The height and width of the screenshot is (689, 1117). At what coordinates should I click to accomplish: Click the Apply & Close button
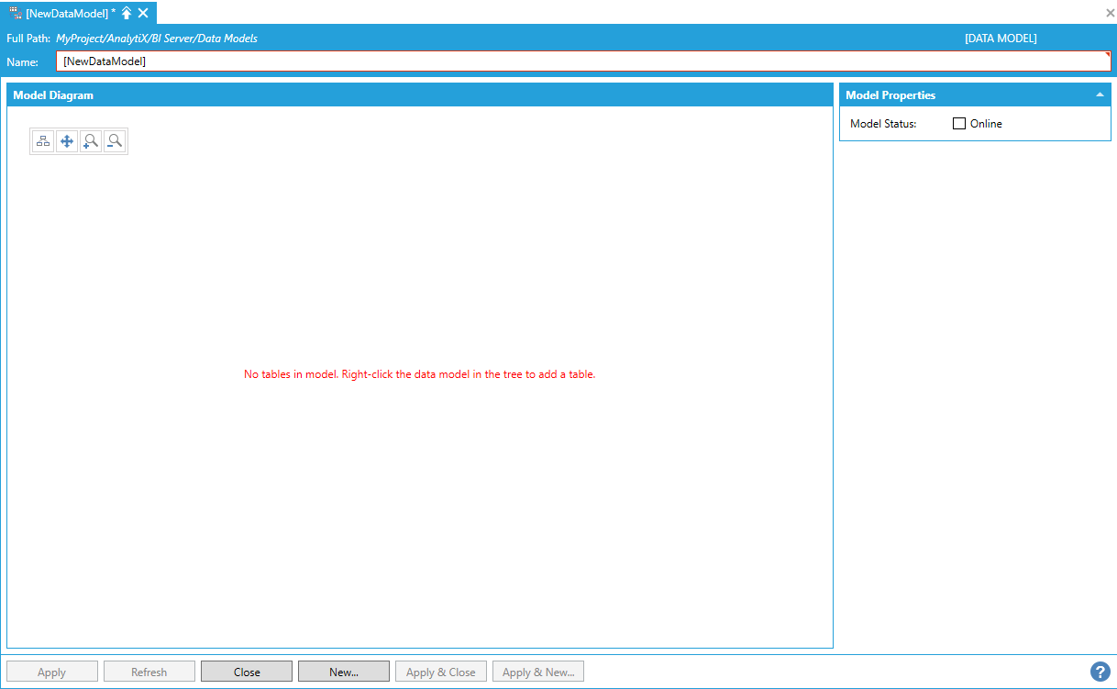(x=441, y=672)
